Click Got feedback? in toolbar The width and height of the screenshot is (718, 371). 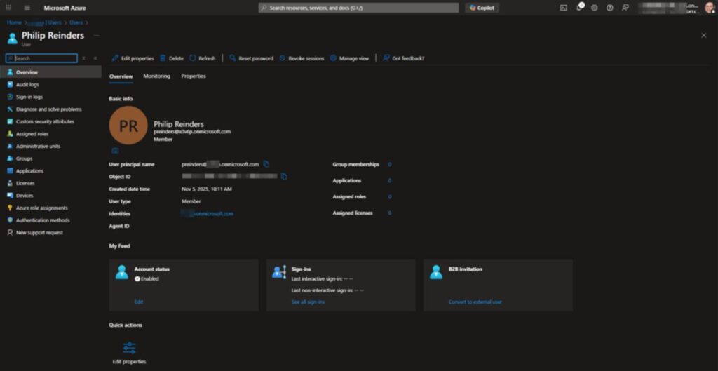pos(404,58)
